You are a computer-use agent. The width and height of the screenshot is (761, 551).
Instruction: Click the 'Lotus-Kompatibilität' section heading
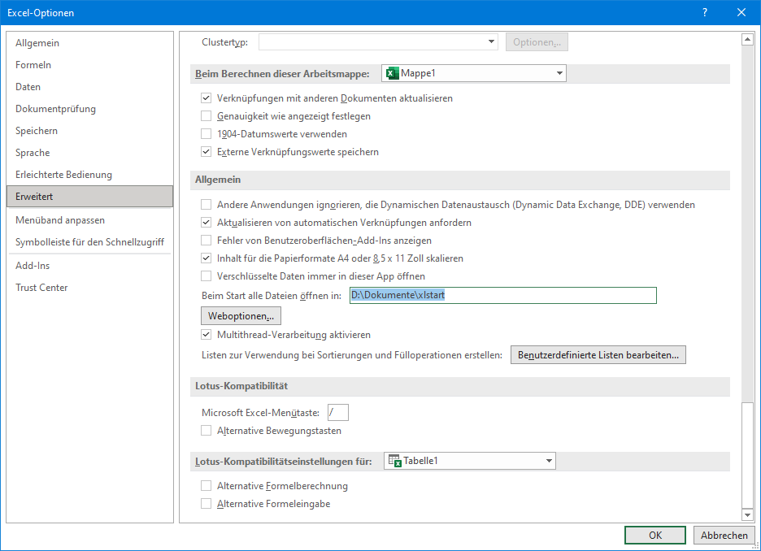241,386
